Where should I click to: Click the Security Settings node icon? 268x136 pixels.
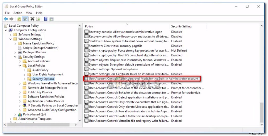(20, 57)
